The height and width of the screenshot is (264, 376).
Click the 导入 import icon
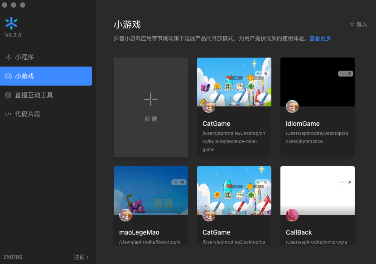pos(352,25)
